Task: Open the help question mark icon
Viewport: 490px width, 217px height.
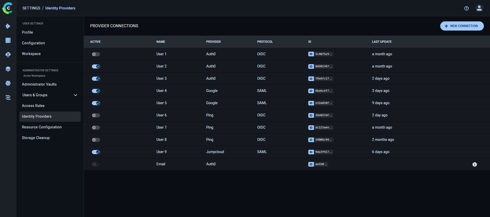Action: click(x=466, y=8)
